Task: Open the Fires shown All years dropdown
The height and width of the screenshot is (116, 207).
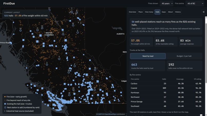Action: pyautogui.click(x=166, y=4)
